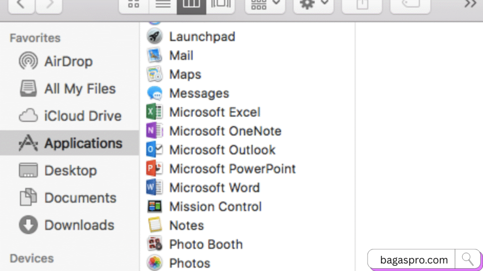The image size is (483, 271).
Task: Select the Mail app icon
Action: click(155, 56)
